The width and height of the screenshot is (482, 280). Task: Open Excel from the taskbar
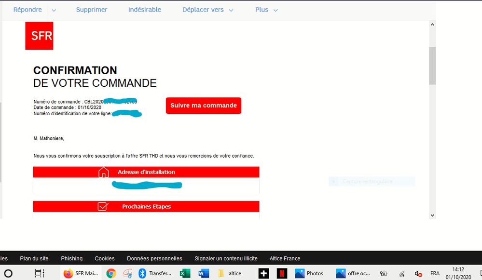point(184,273)
